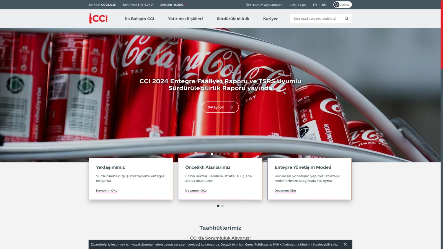This screenshot has width=443, height=249.
Task: Click the hero headline about 2024 Entegre Faaliyet Raporu
Action: click(x=220, y=85)
